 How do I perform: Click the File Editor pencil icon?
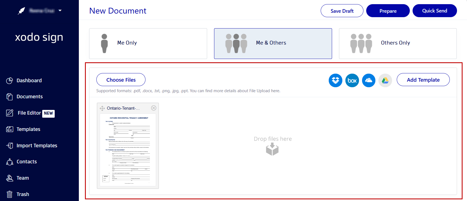click(10, 113)
